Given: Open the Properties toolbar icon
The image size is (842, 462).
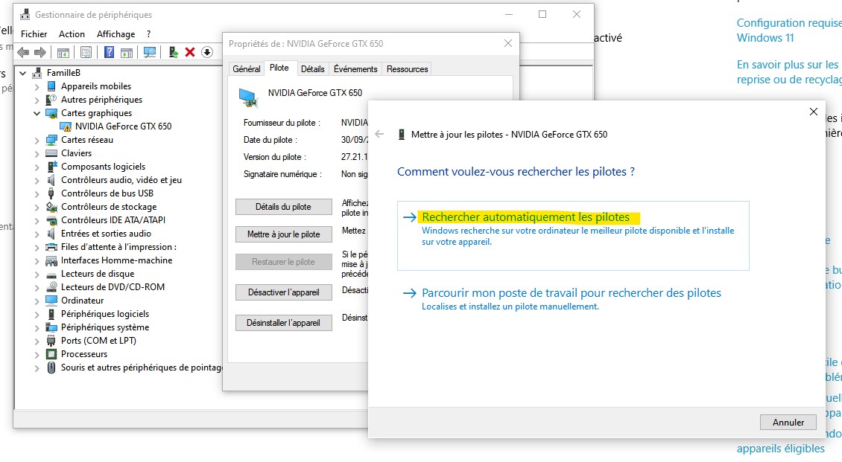Looking at the screenshot, I should (86, 52).
